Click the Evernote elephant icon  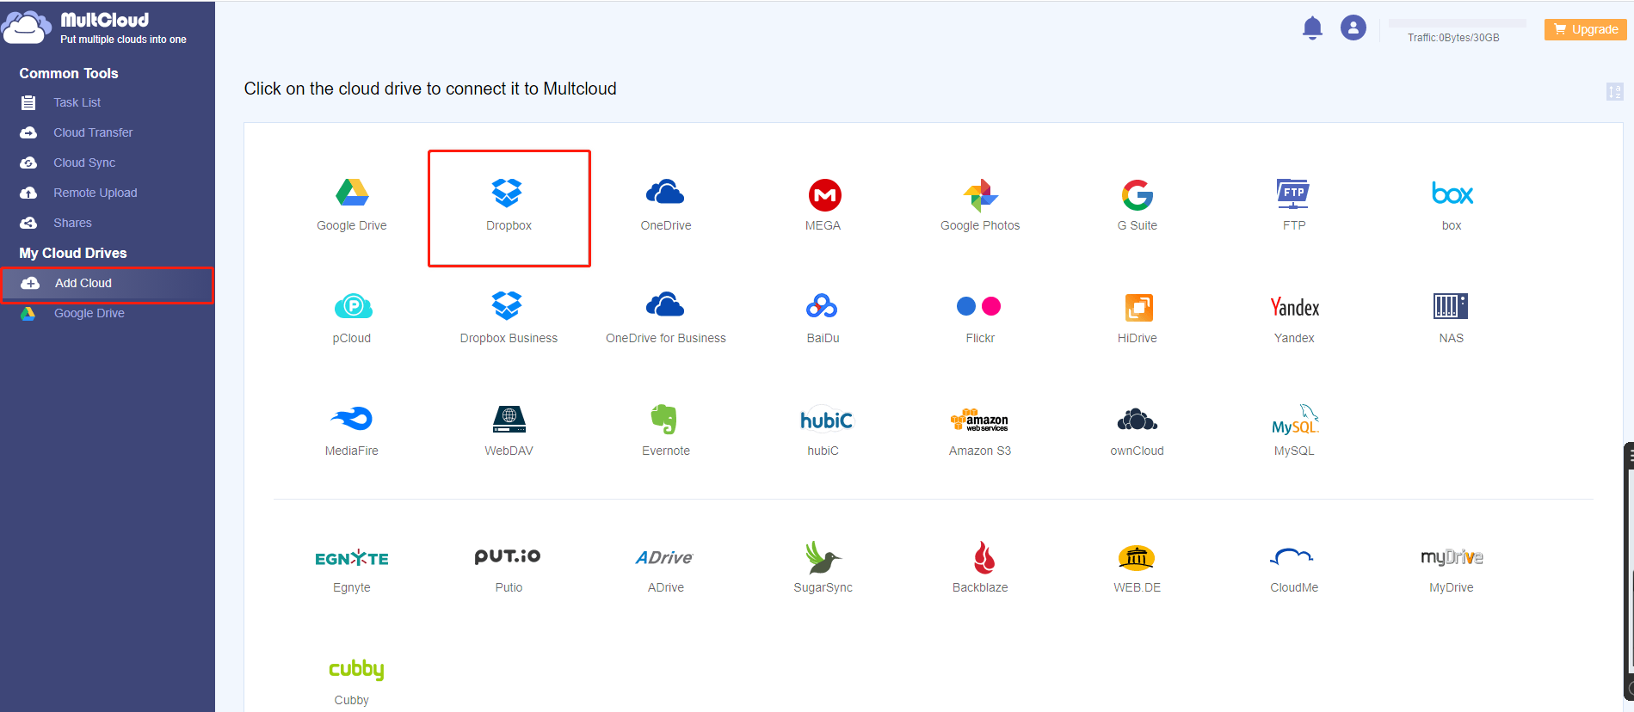(664, 419)
